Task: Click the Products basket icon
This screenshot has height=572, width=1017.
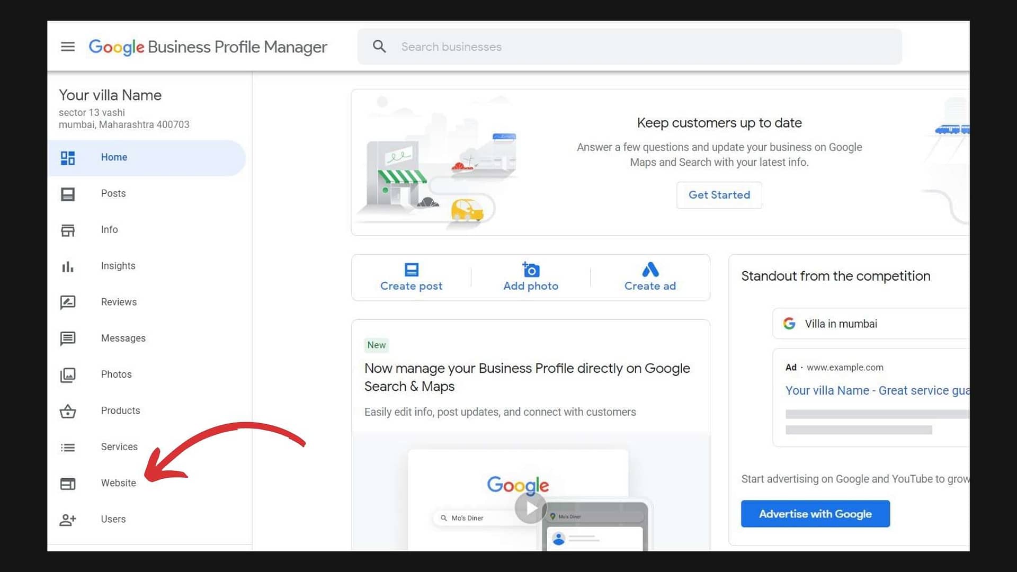Action: 68,411
